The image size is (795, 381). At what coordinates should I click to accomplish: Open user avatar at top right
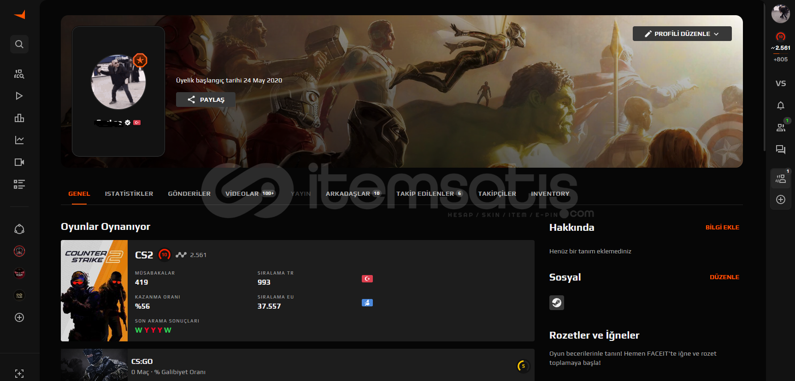click(x=781, y=14)
